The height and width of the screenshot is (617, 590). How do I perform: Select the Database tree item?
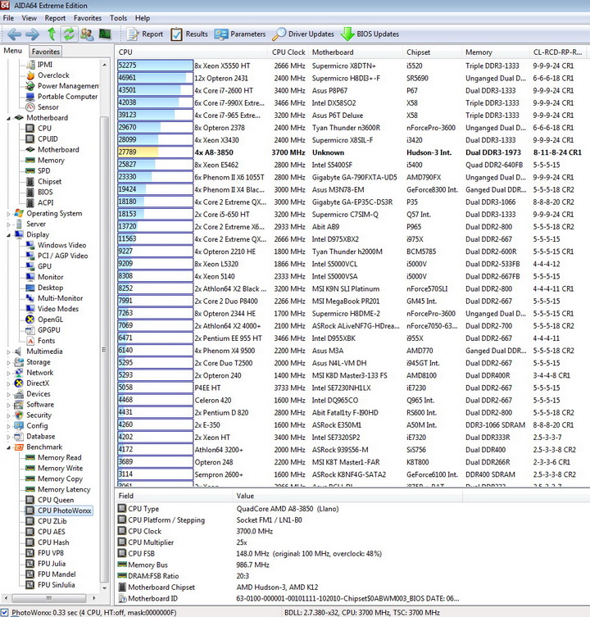[40, 437]
